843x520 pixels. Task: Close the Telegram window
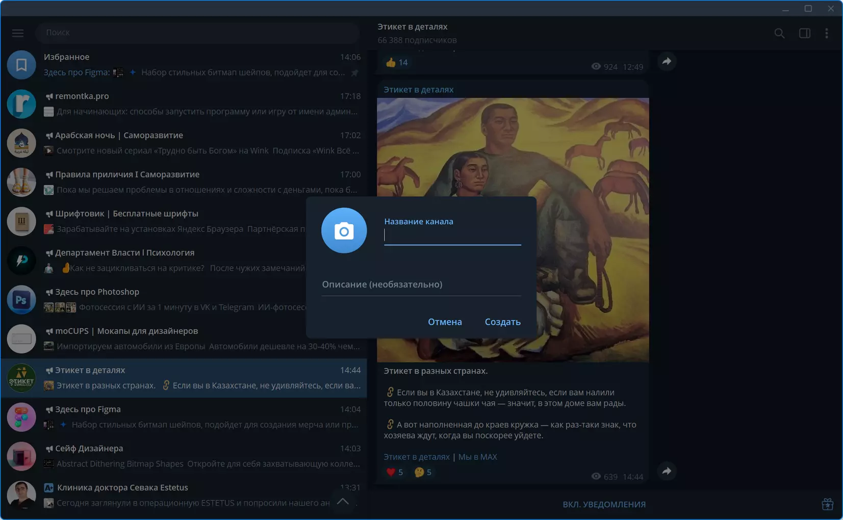831,9
